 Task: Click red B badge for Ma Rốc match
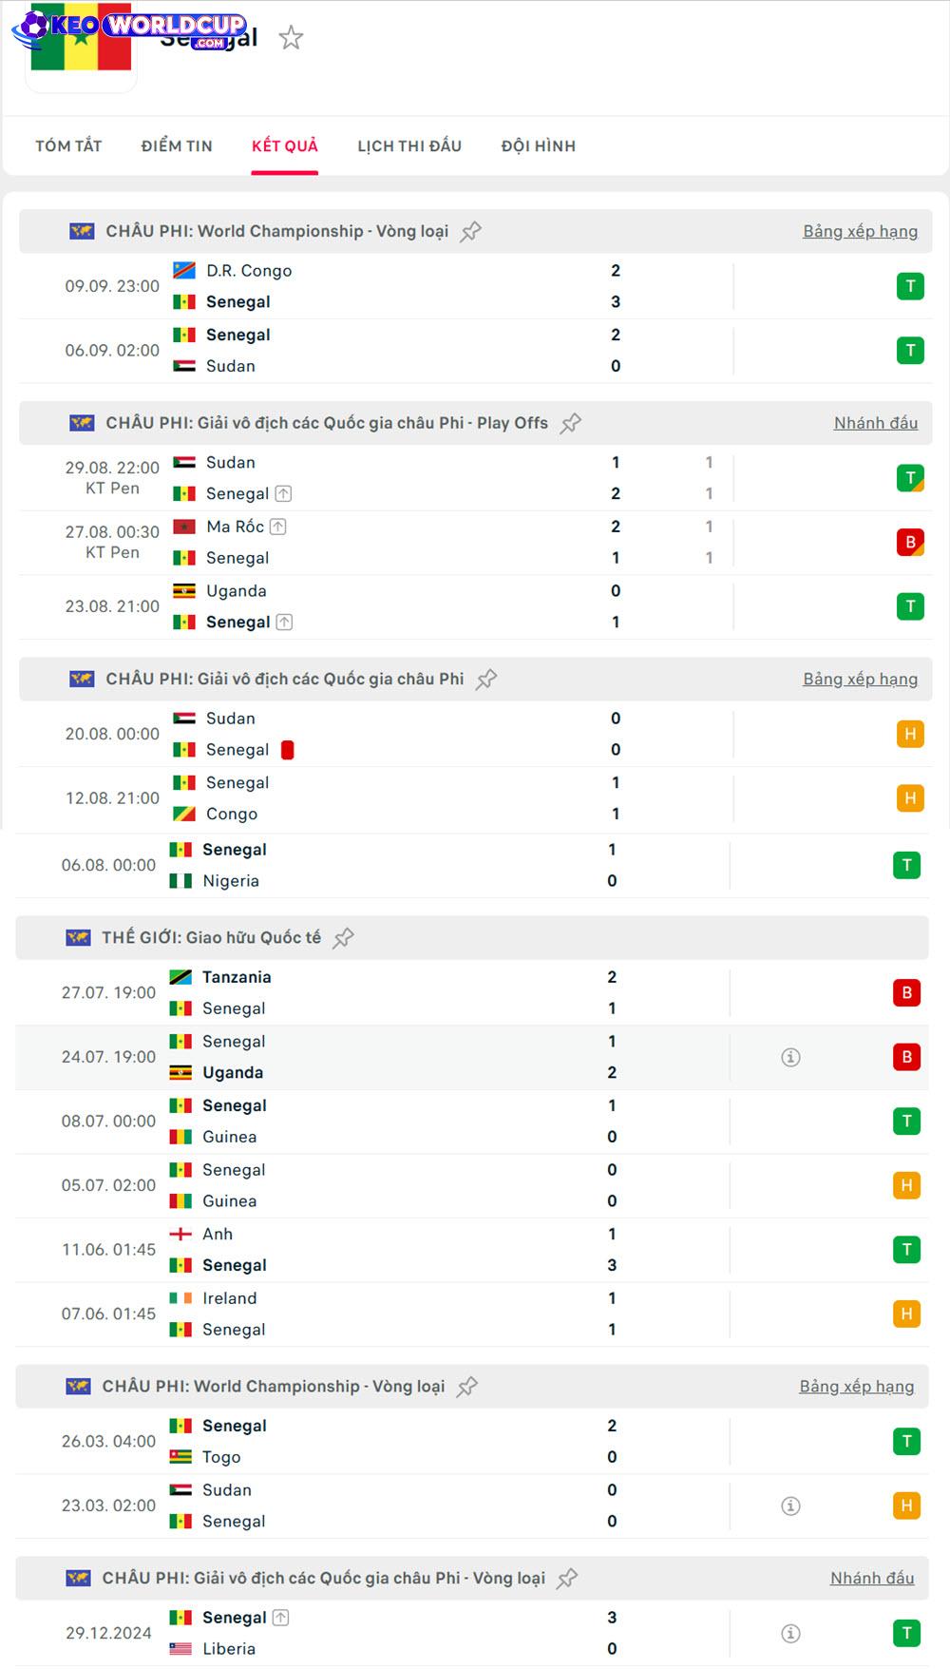910,543
